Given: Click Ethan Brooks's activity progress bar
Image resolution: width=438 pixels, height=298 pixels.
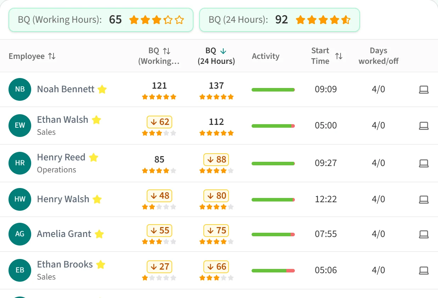Looking at the screenshot, I should point(273,271).
